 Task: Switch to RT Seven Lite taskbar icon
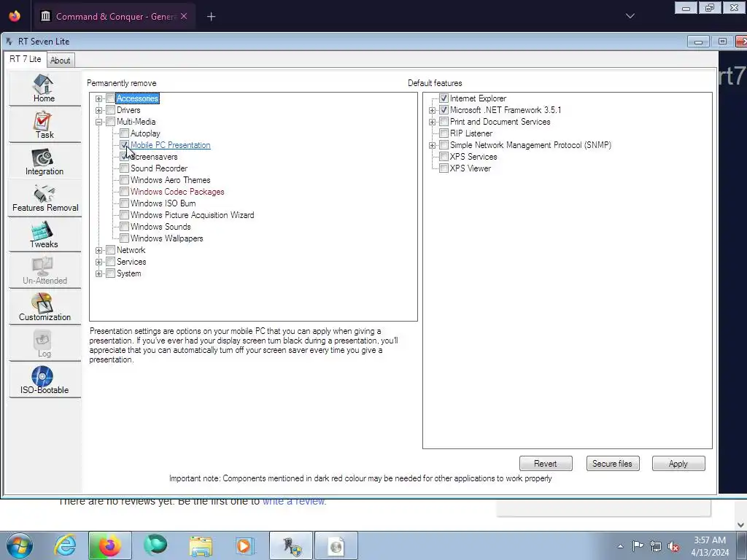coord(291,545)
